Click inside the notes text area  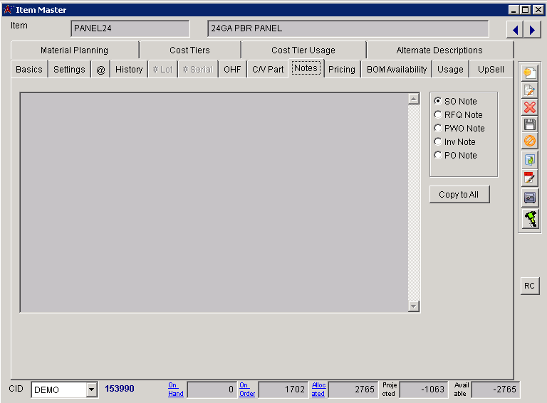coord(214,202)
